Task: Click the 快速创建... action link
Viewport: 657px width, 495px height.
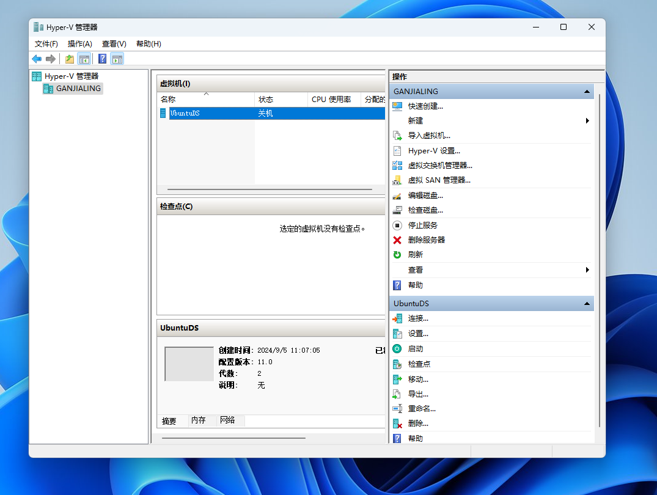Action: click(x=425, y=106)
